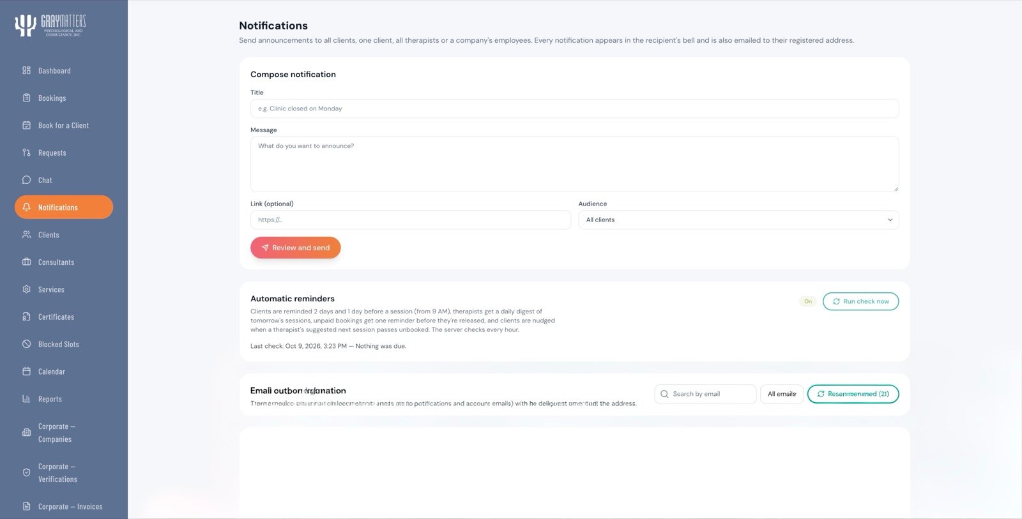Click the Dashboard grid icon in sidebar
The width and height of the screenshot is (1022, 519).
coord(26,70)
